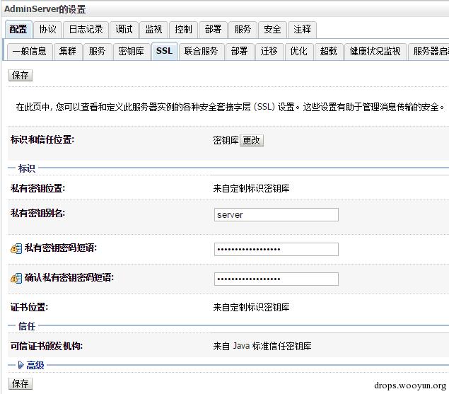Switch to the 协议 tab
The width and height of the screenshot is (449, 394).
47,29
